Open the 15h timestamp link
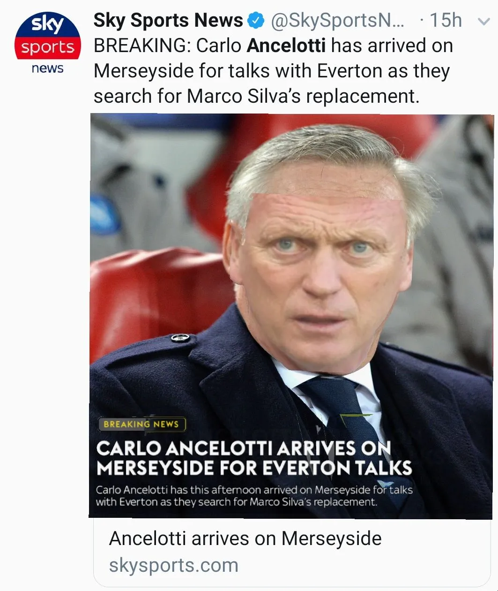 [x=446, y=21]
